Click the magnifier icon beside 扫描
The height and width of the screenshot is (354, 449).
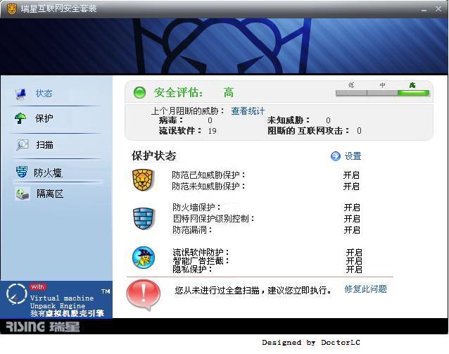22,145
